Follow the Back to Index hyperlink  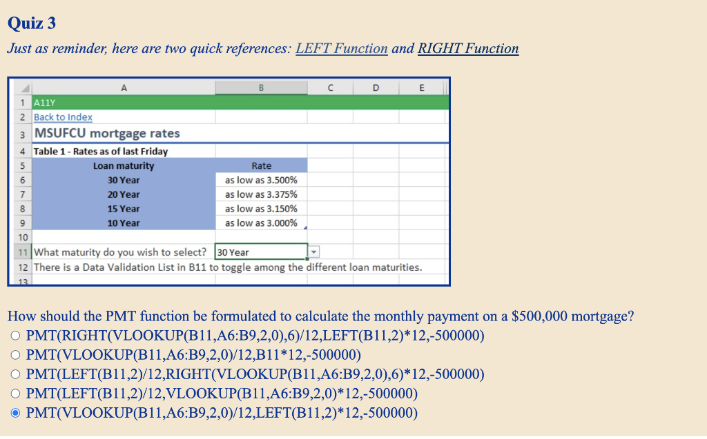[x=62, y=117]
